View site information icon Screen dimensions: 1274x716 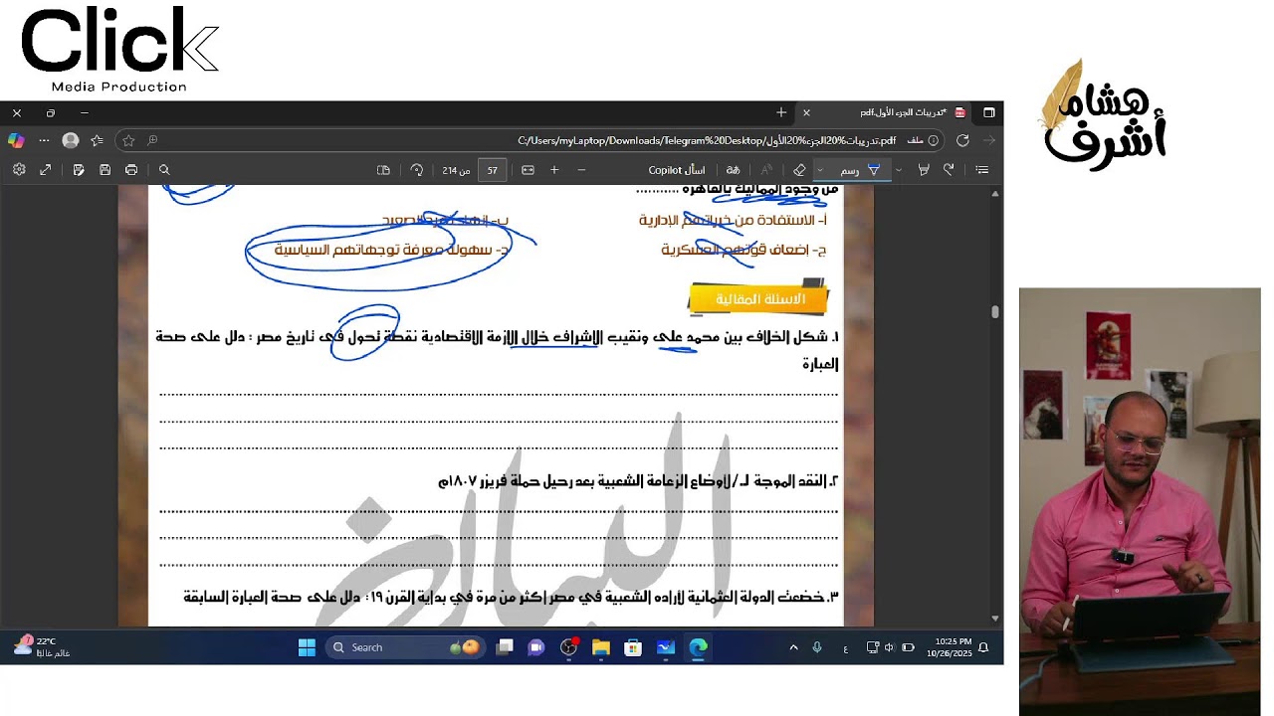[933, 140]
